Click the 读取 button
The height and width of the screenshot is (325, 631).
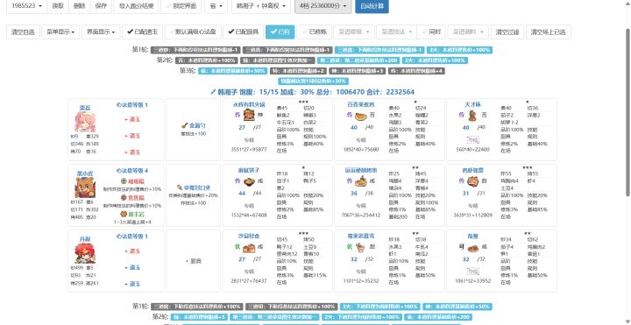[58, 6]
